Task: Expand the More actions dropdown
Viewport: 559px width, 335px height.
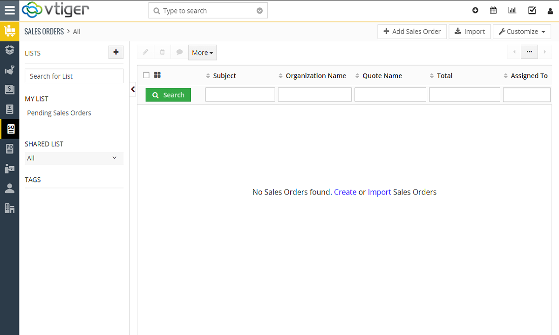Action: [202, 53]
